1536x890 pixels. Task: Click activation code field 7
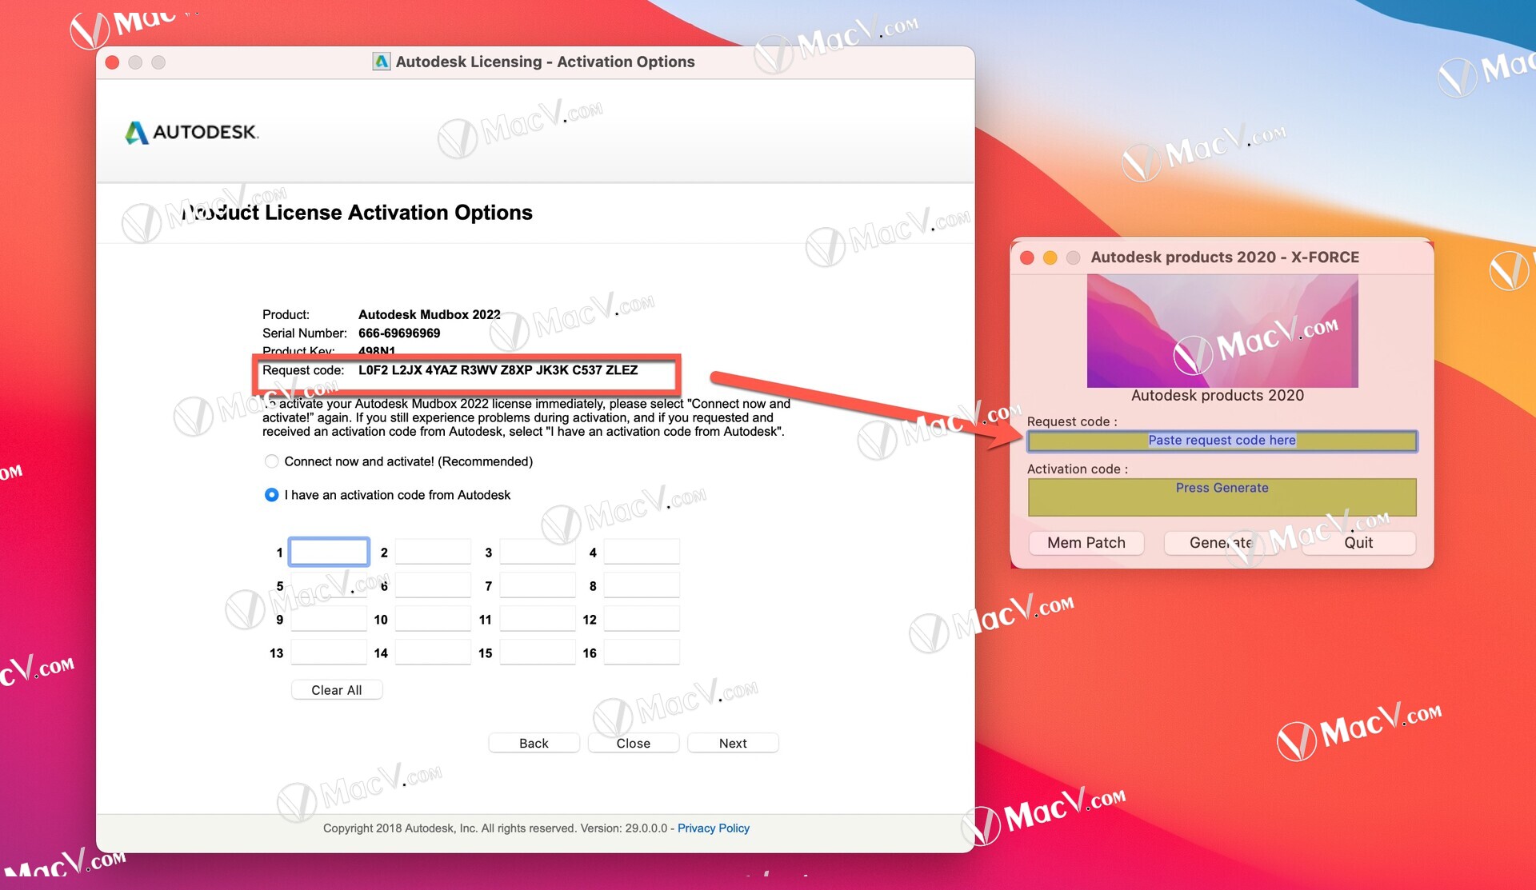pos(538,585)
